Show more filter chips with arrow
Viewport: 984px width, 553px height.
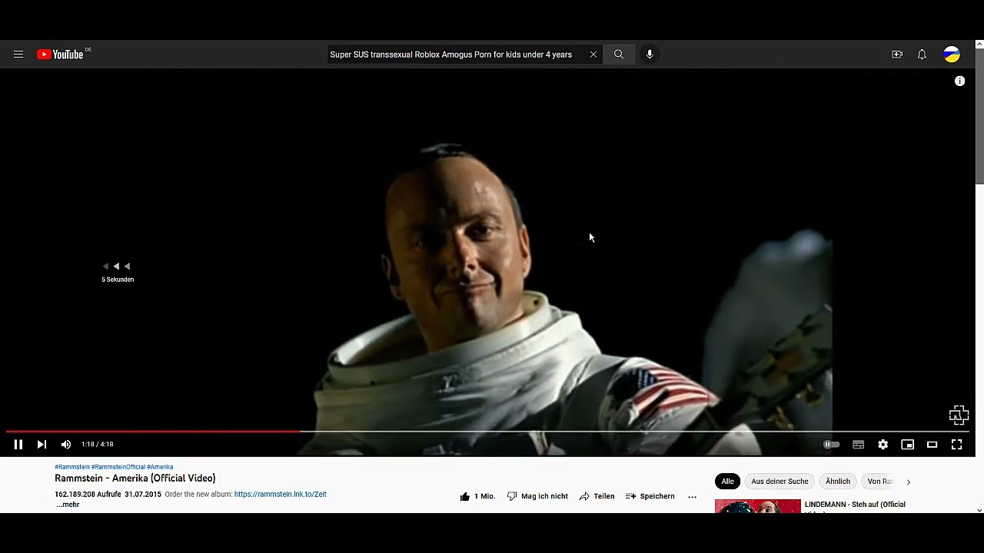click(x=908, y=482)
